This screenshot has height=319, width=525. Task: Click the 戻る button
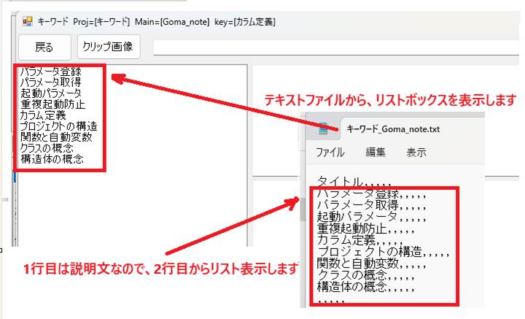44,47
